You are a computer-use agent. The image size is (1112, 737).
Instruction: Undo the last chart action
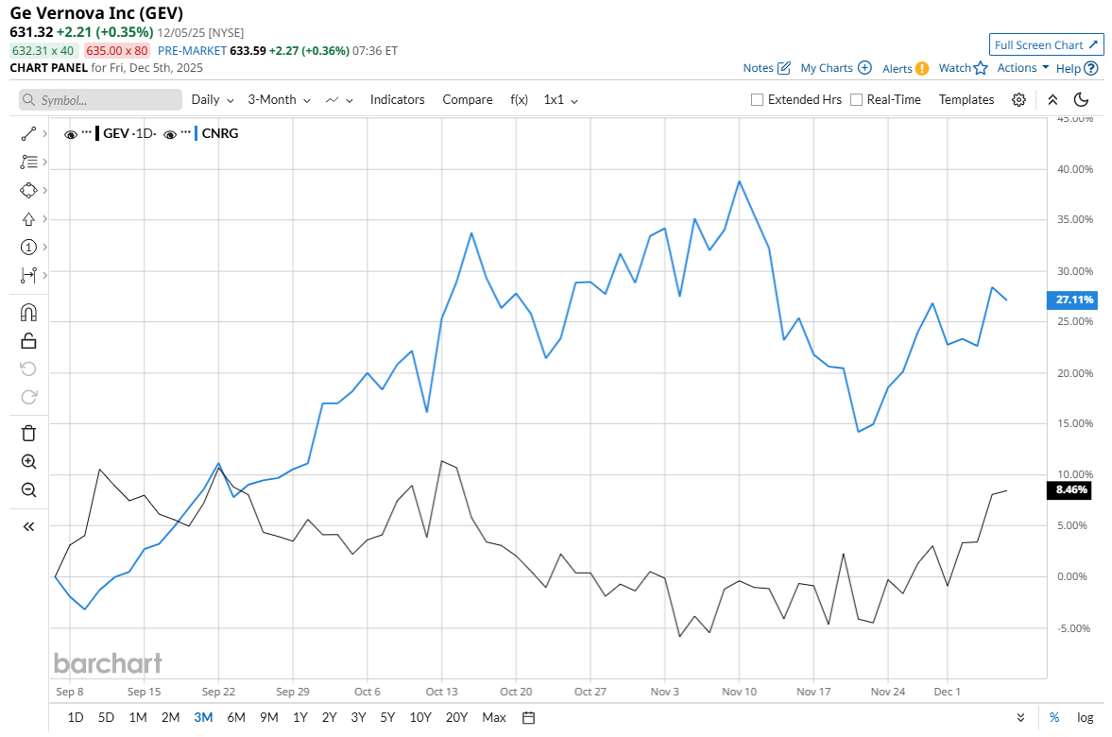[x=28, y=368]
